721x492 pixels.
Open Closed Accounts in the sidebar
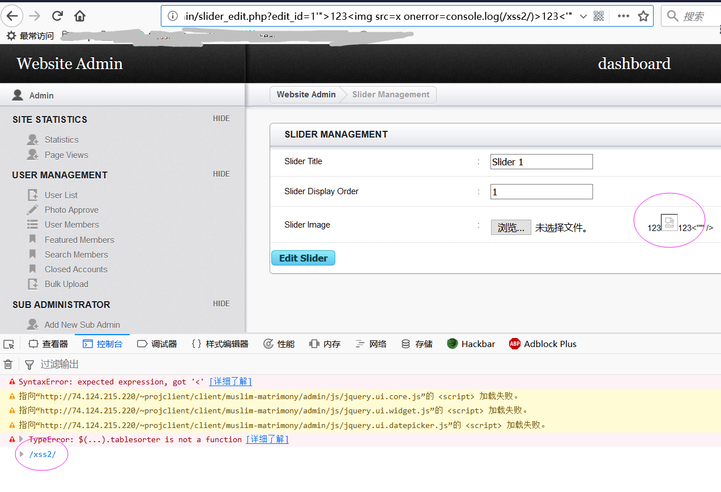point(76,269)
